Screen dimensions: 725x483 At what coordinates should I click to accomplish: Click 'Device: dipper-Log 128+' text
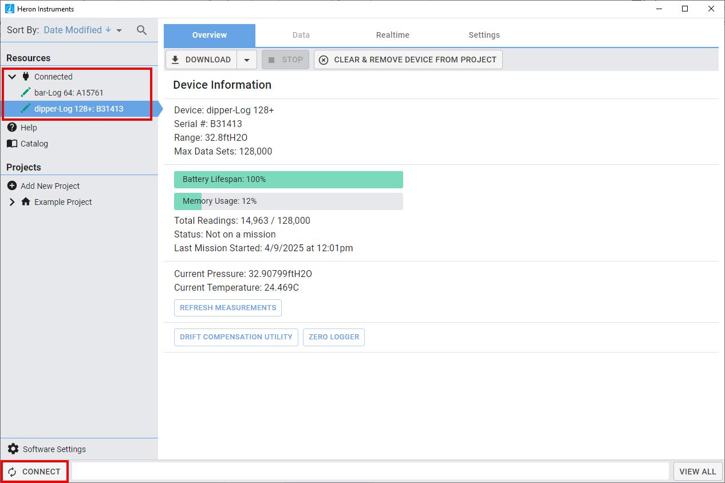click(224, 110)
